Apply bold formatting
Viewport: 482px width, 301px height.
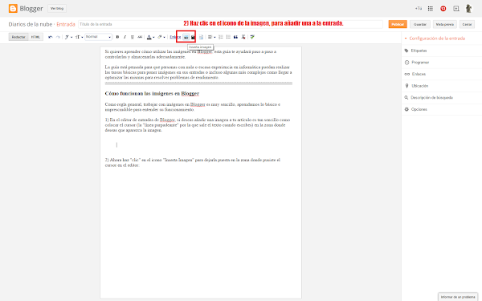(117, 37)
